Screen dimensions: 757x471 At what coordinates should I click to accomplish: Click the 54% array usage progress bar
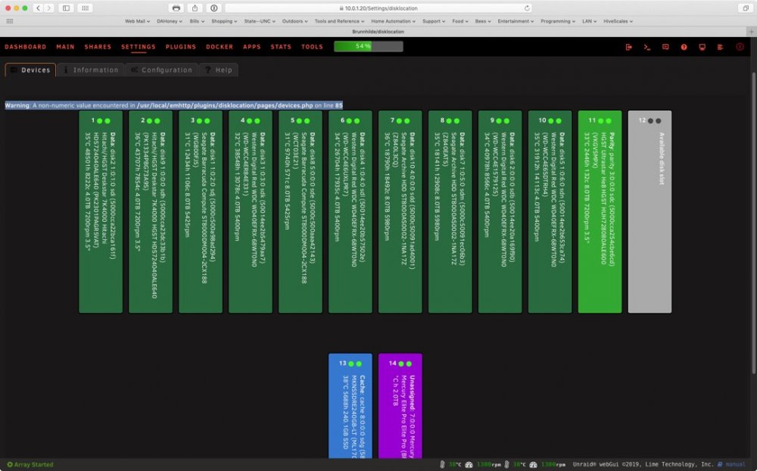[369, 46]
